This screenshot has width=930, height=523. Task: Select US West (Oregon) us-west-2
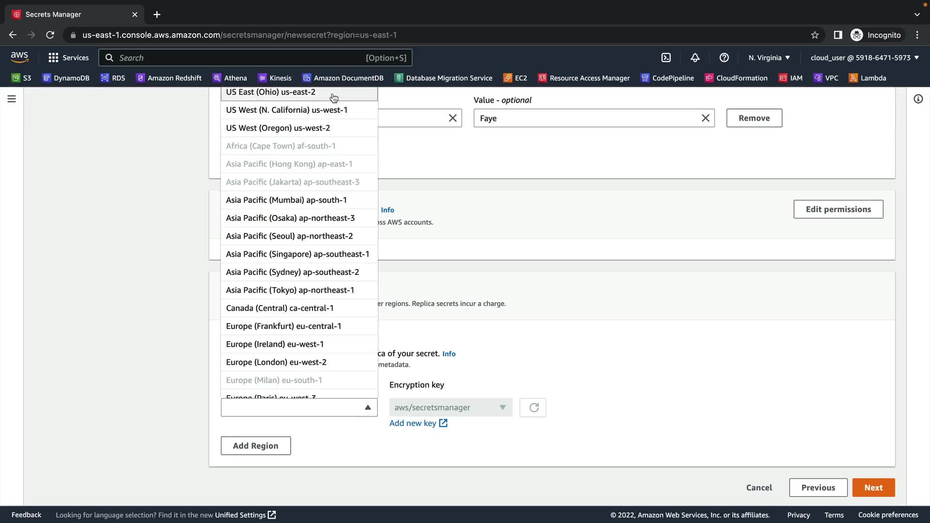pyautogui.click(x=278, y=128)
